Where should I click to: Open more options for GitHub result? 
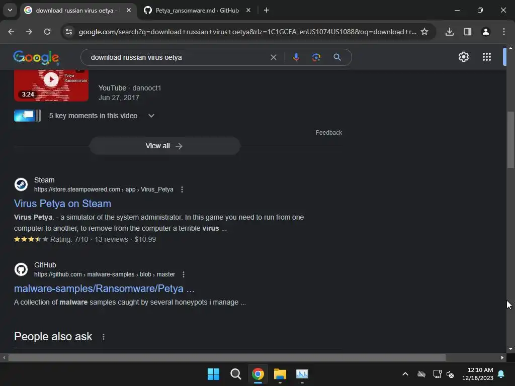184,274
